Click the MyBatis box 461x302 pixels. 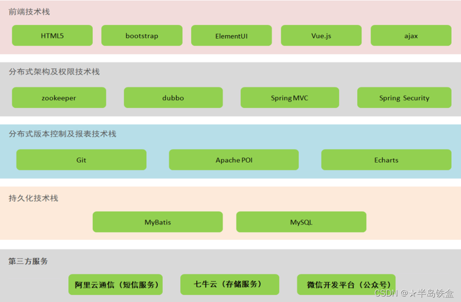coord(158,222)
